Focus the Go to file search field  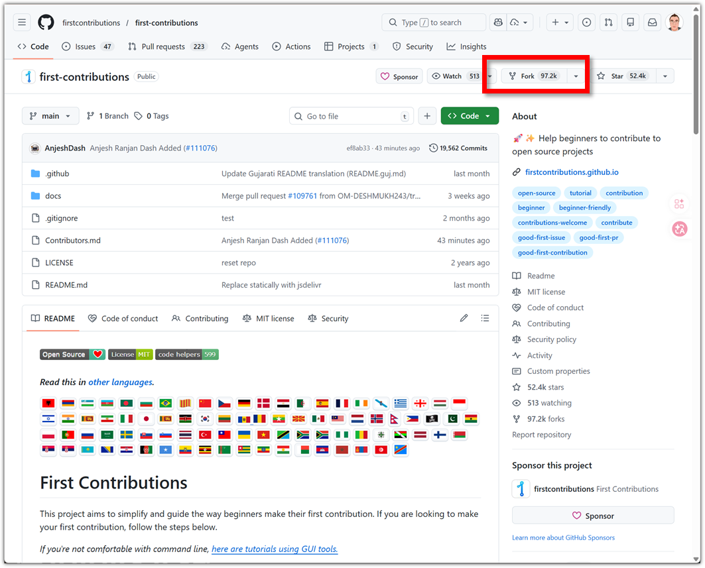click(x=352, y=117)
